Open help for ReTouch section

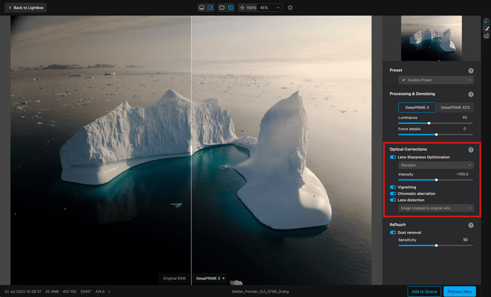point(471,225)
